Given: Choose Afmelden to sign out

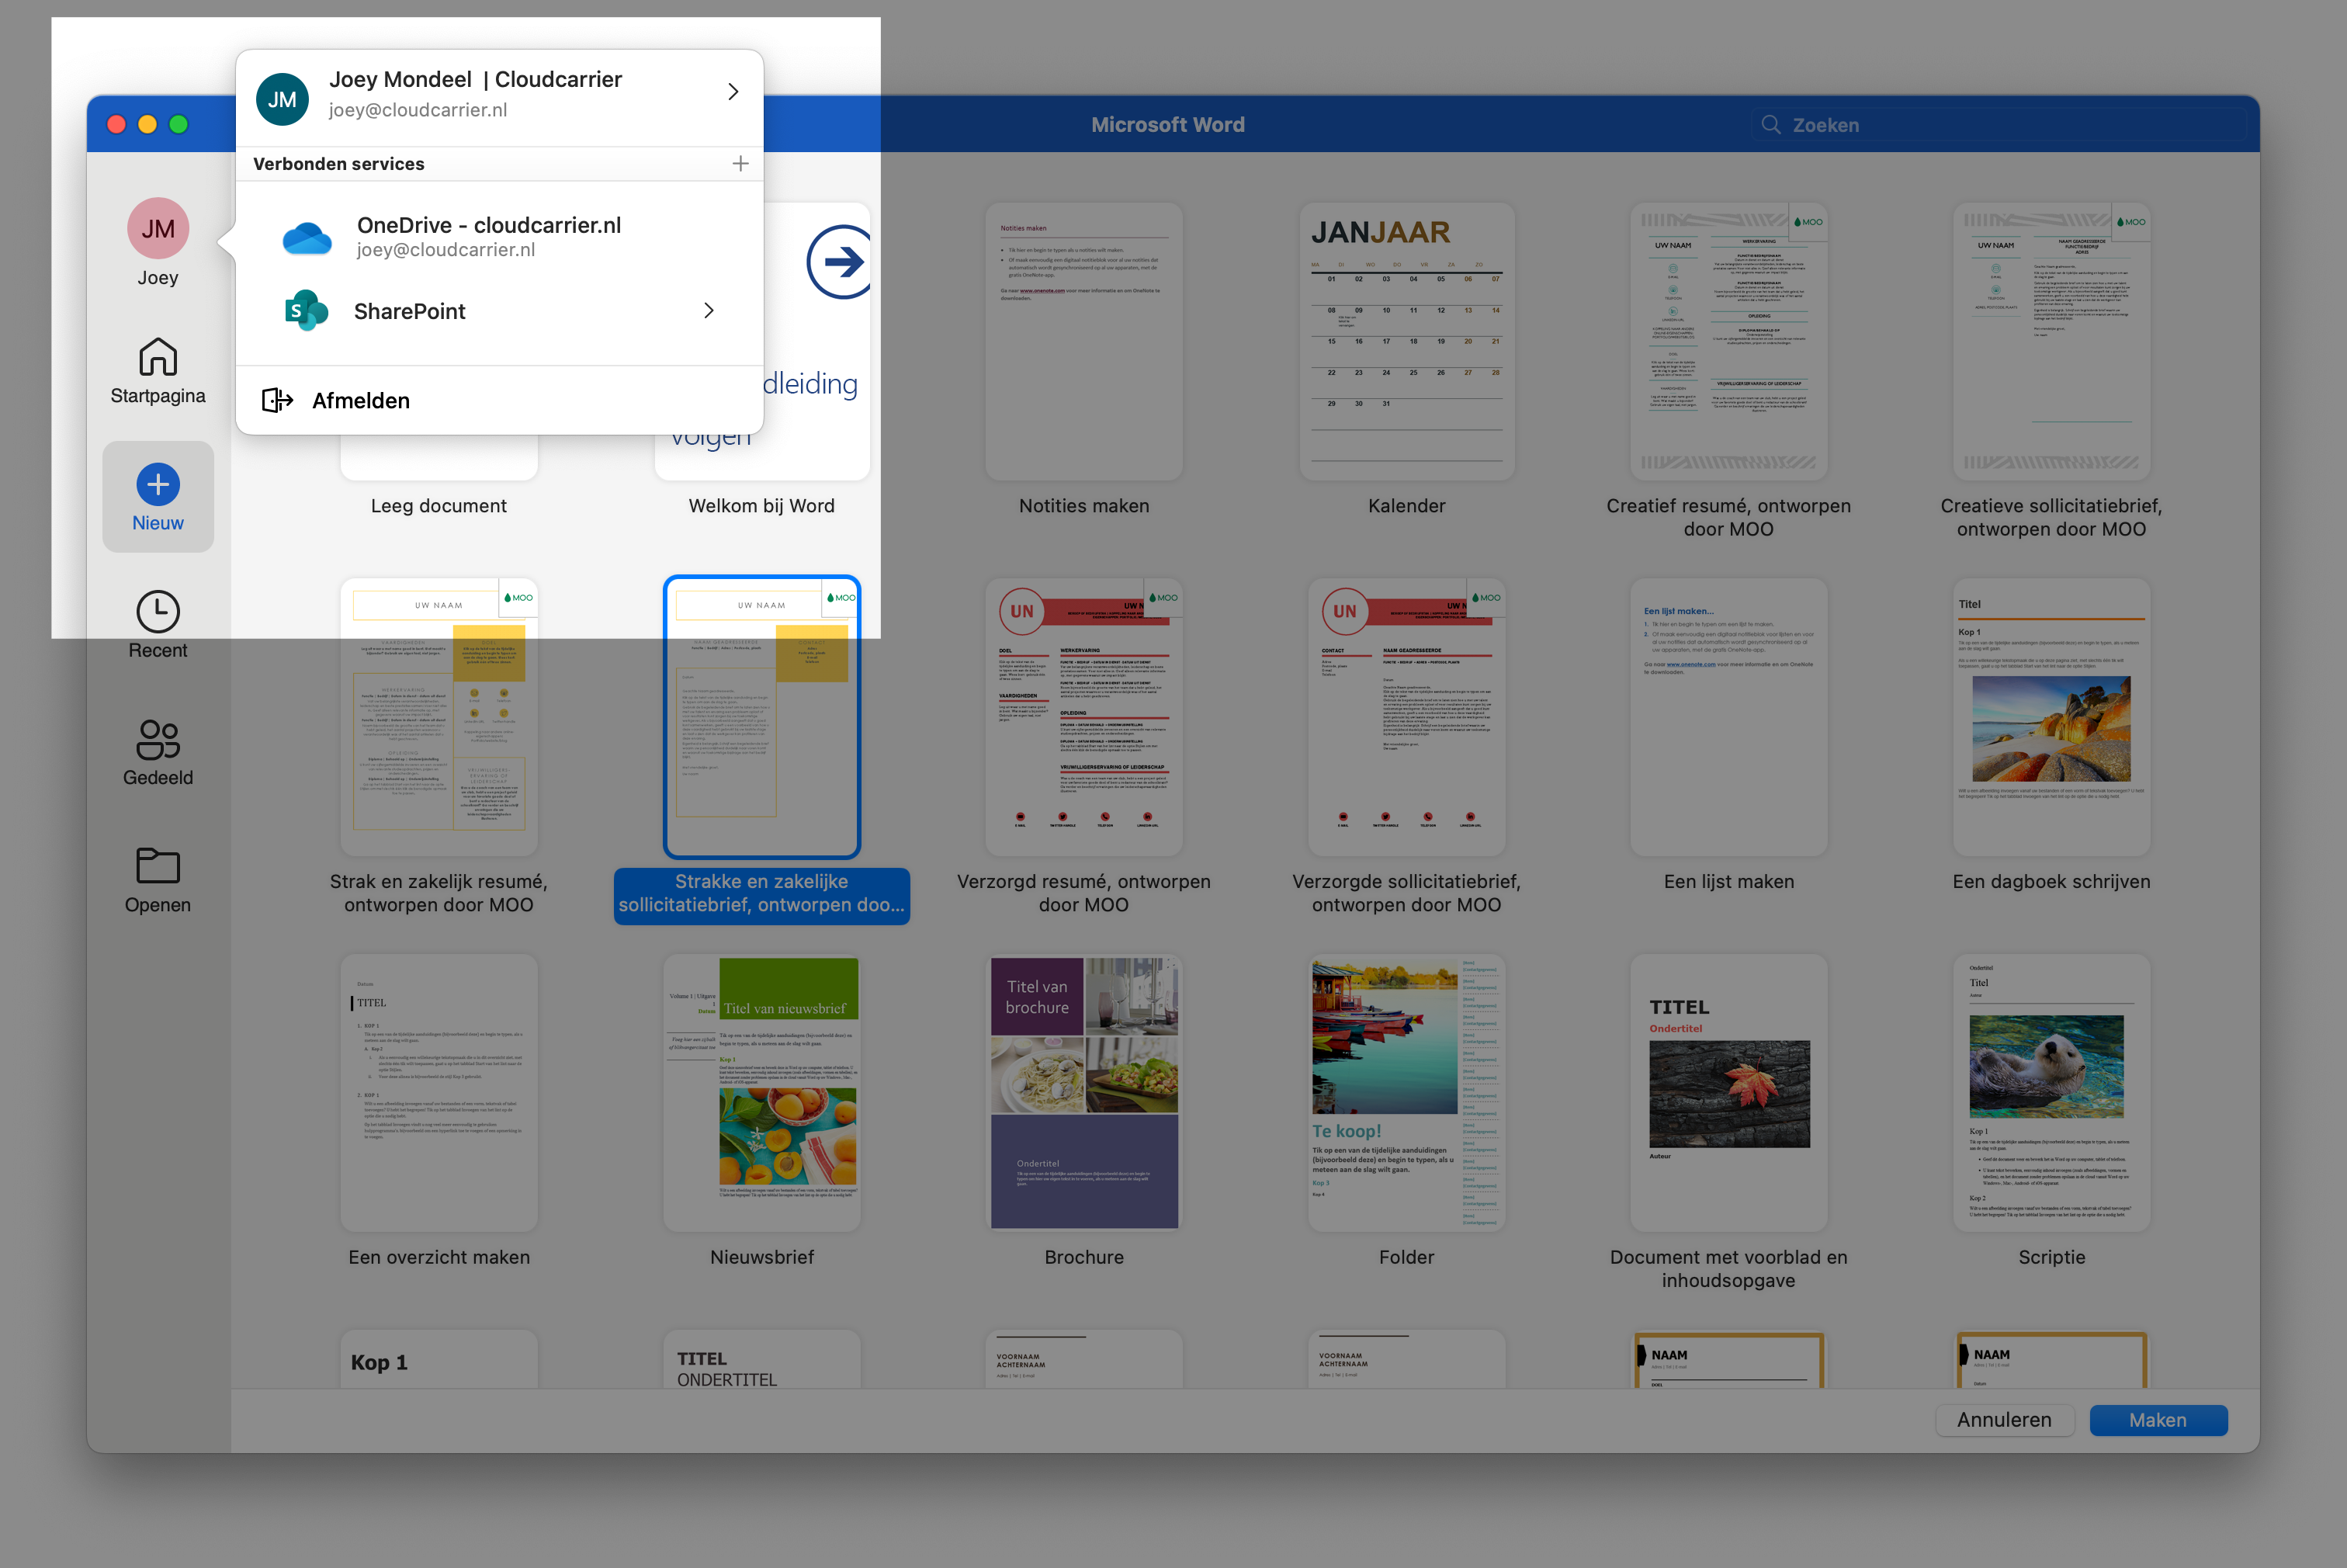Looking at the screenshot, I should pos(500,400).
